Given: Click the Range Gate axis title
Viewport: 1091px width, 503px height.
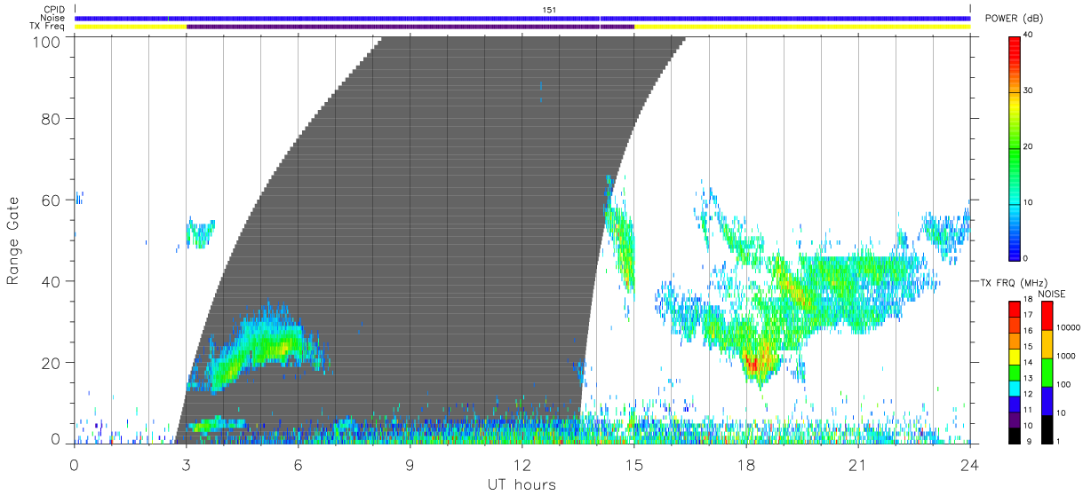Looking at the screenshot, I should pos(13,240).
